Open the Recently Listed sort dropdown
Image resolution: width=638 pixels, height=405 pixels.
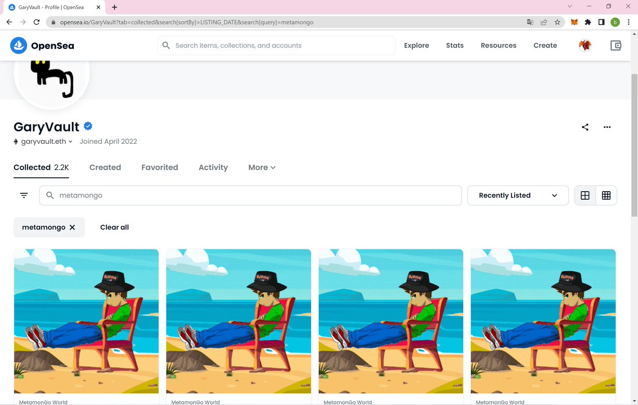[x=518, y=195]
